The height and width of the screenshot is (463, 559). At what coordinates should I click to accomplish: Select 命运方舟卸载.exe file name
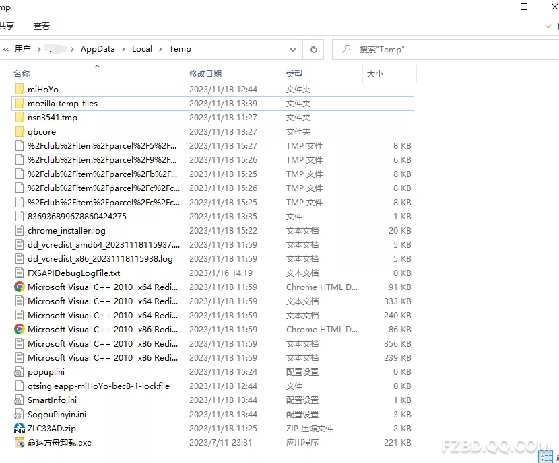(59, 443)
